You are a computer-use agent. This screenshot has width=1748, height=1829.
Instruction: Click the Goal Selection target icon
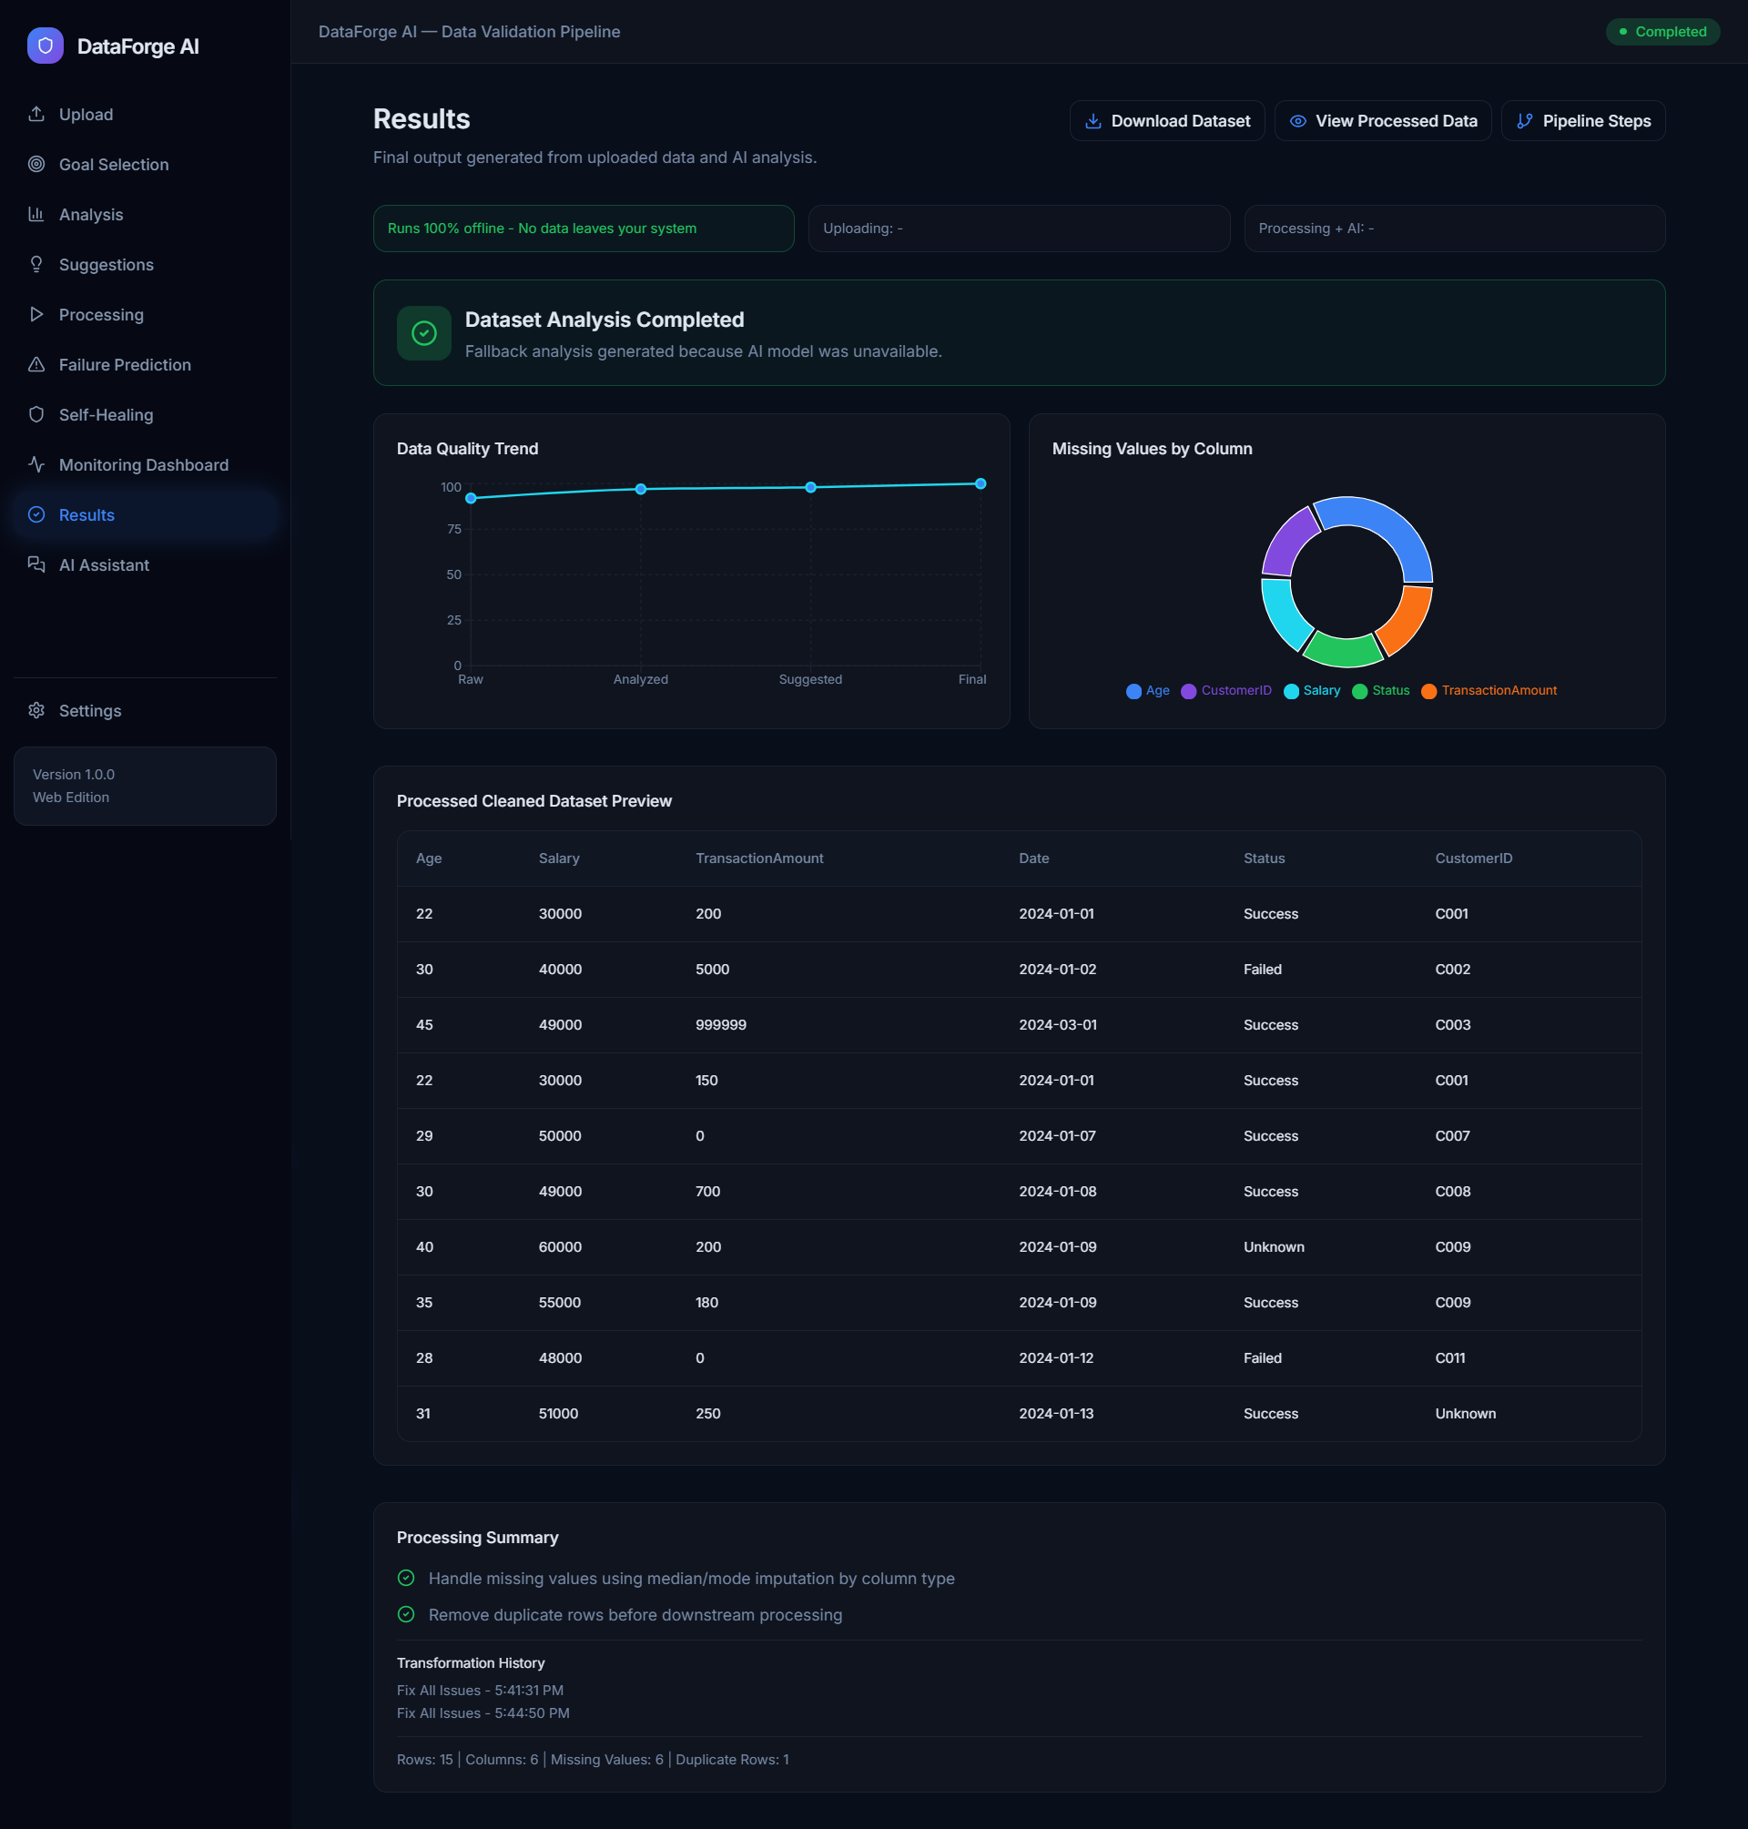(x=36, y=164)
